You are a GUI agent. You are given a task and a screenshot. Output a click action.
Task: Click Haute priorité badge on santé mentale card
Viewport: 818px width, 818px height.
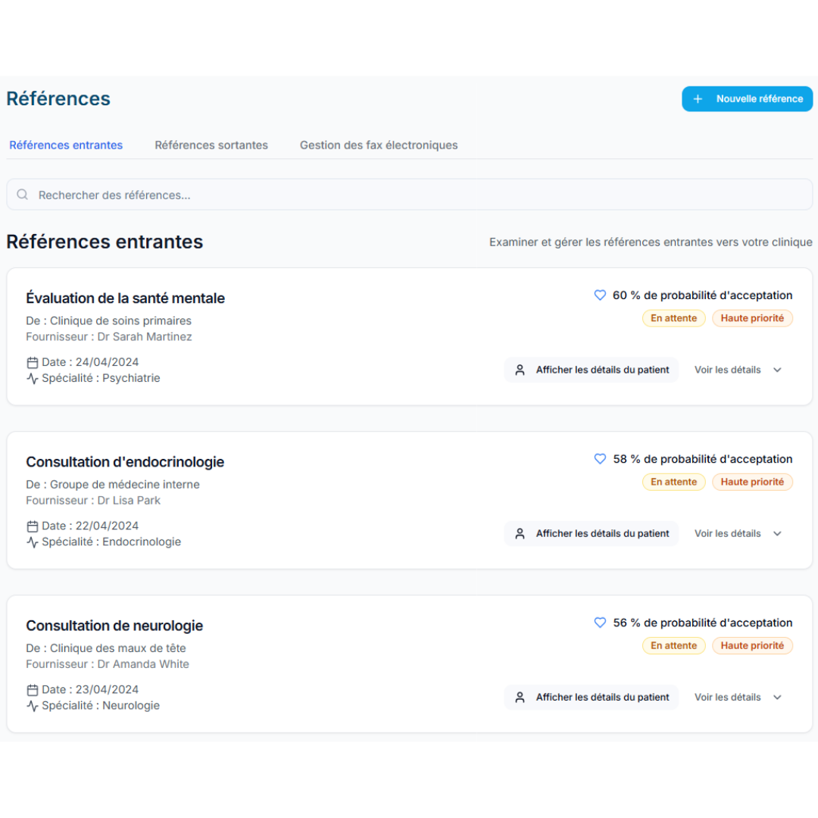tap(752, 318)
